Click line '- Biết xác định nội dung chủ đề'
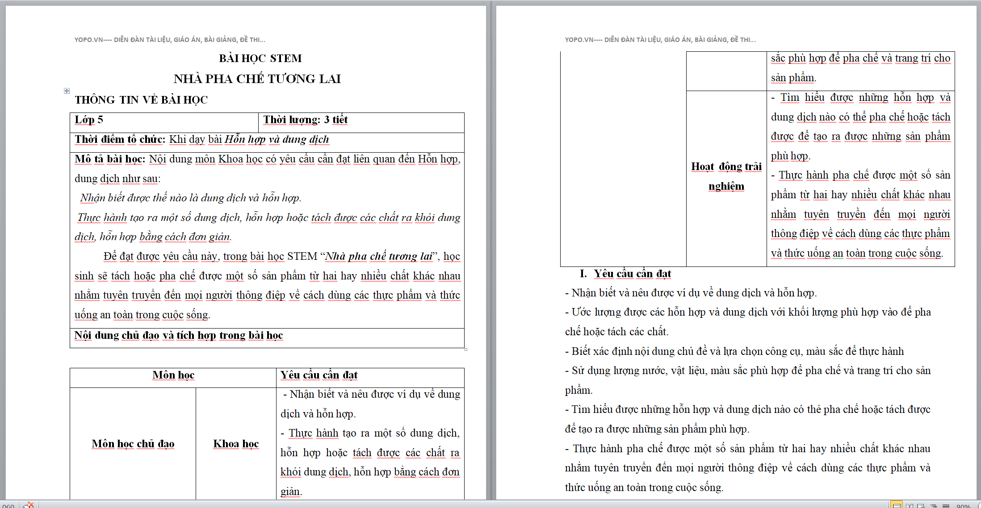The image size is (981, 508). point(734,351)
